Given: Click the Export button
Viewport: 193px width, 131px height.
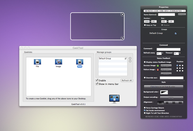Looking at the screenshot, I should tap(182, 15).
